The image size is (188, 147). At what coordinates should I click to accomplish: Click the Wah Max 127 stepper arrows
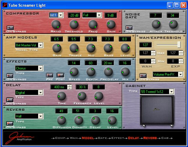(153, 53)
